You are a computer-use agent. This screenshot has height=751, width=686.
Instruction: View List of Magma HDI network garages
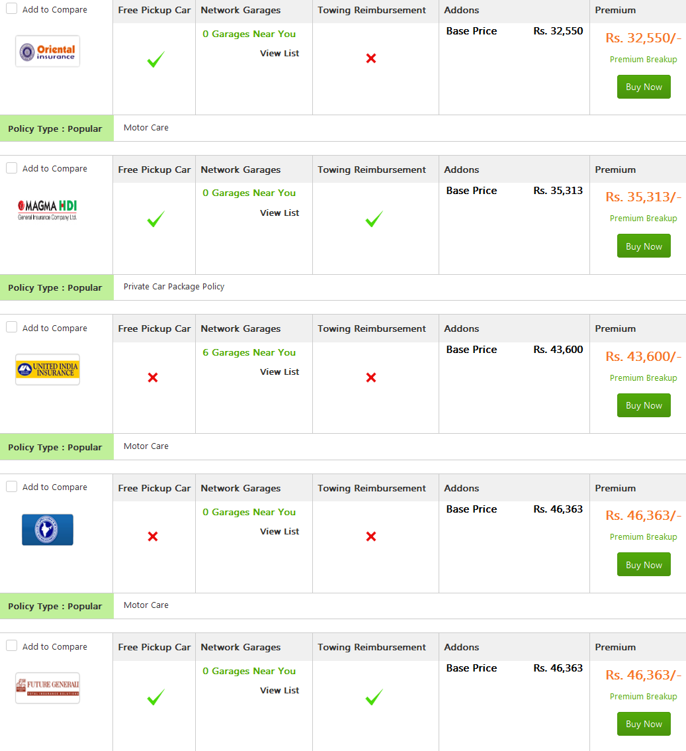pos(279,213)
